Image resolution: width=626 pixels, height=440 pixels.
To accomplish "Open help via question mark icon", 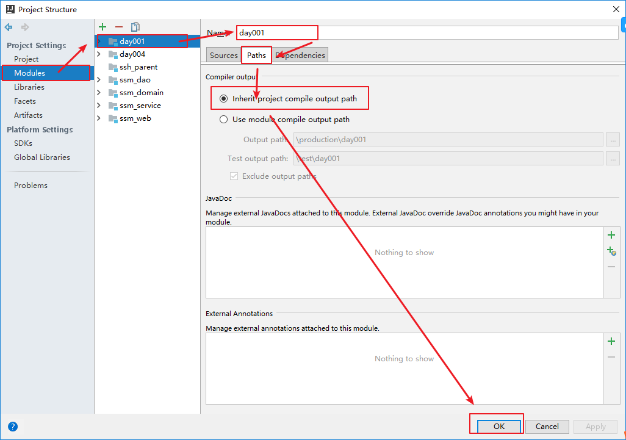I will pos(13,427).
